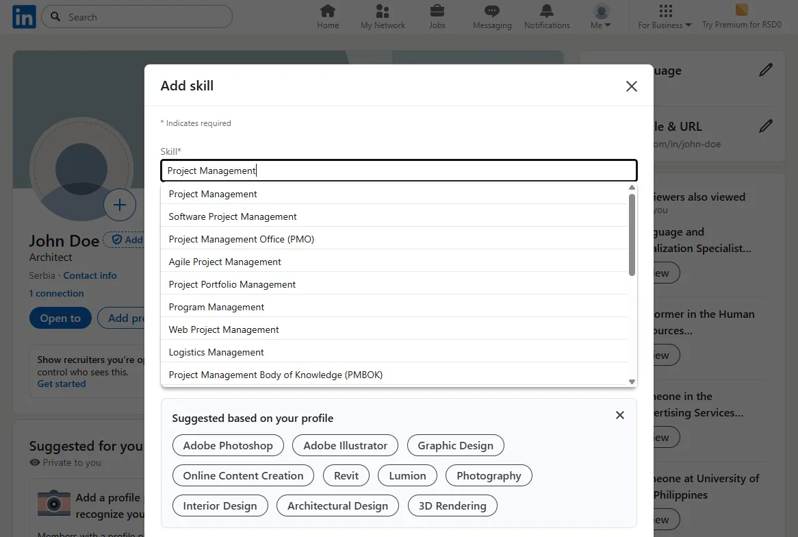Select 'Web Project Management' option
This screenshot has height=537, width=798.
[x=394, y=329]
